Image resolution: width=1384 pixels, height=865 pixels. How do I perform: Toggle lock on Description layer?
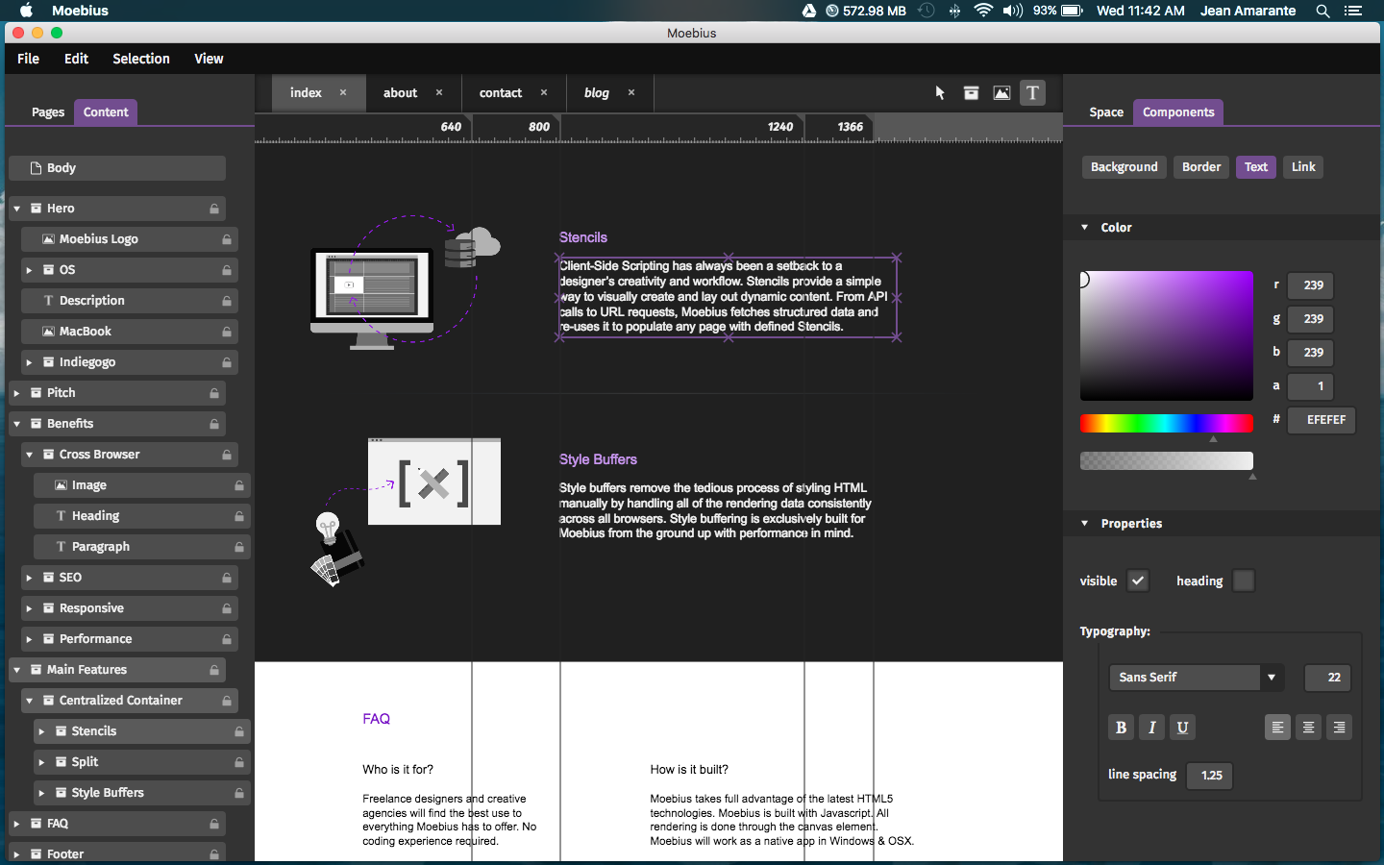tap(227, 301)
